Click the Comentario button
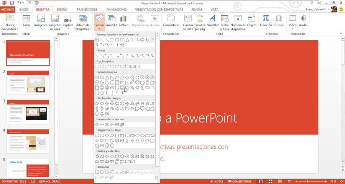Viewport: 345px width, 184px height. 171,22
